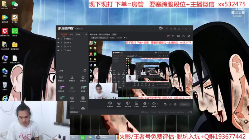Add a 手机投屏 phone cast source
Viewport: 249px width, 140px height.
click(128, 105)
